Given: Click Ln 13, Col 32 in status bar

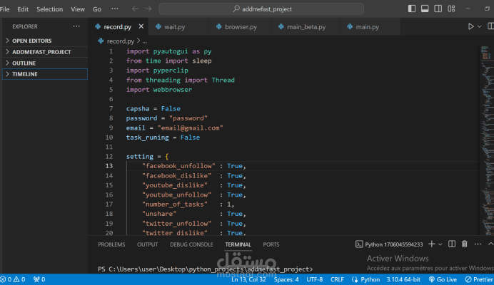Looking at the screenshot, I should pos(248,279).
